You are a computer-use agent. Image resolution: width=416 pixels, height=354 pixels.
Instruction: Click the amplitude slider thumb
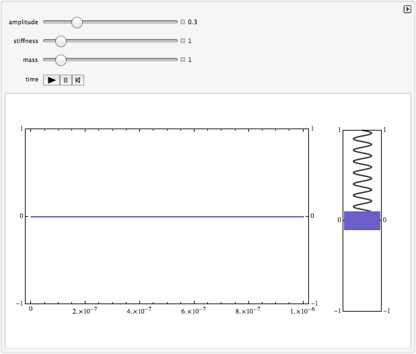[x=77, y=22]
